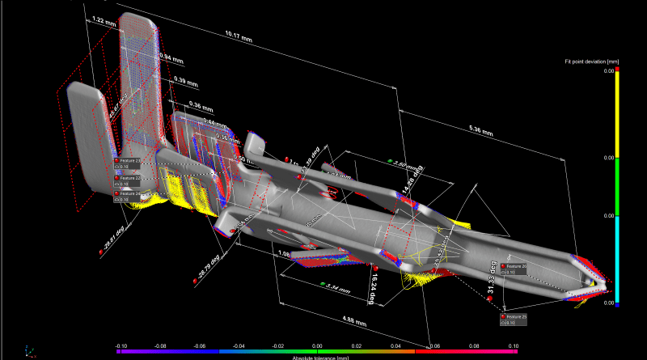The width and height of the screenshot is (647, 360).
Task: Select the 14.28 deg angle label
Action: click(412, 180)
